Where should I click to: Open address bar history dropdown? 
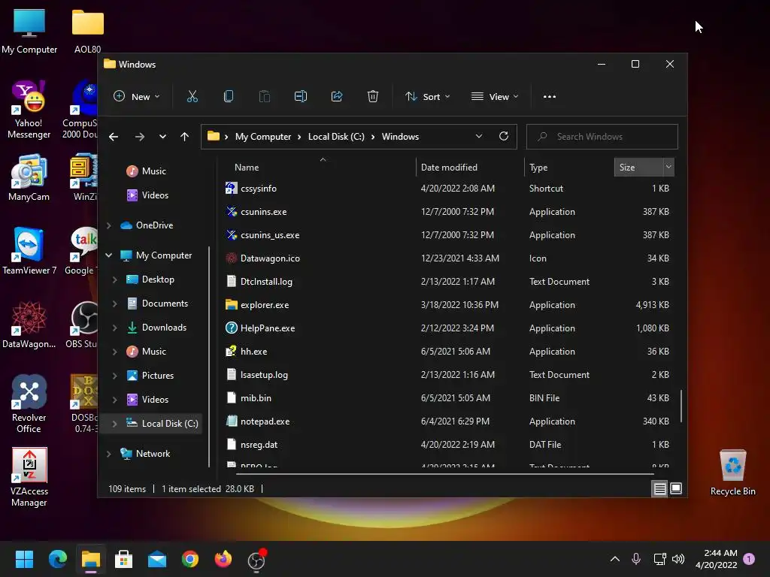(x=479, y=137)
